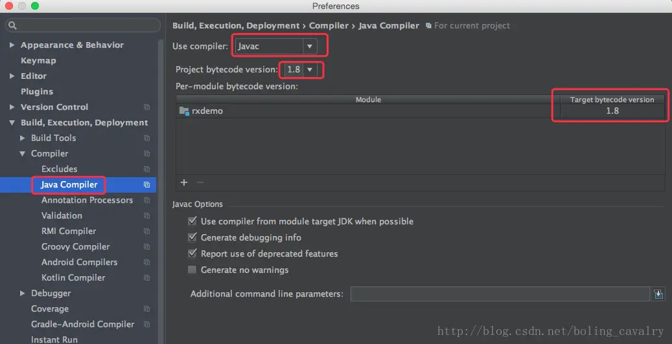Screen dimensions: 672x344
Task: Click Build, Execution, Deployment breadcrumb text
Action: 236,26
